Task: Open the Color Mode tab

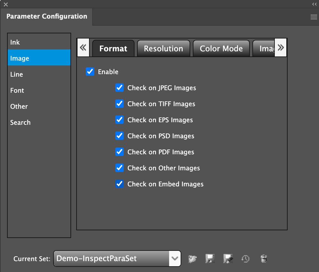Action: (x=221, y=49)
